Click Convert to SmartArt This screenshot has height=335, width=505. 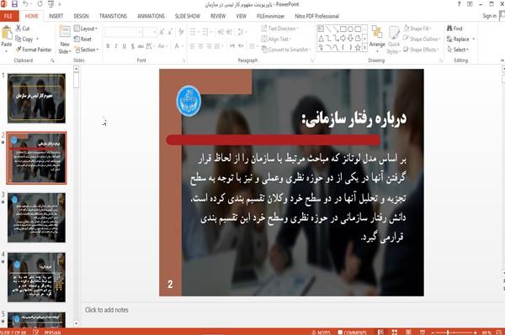tap(286, 50)
